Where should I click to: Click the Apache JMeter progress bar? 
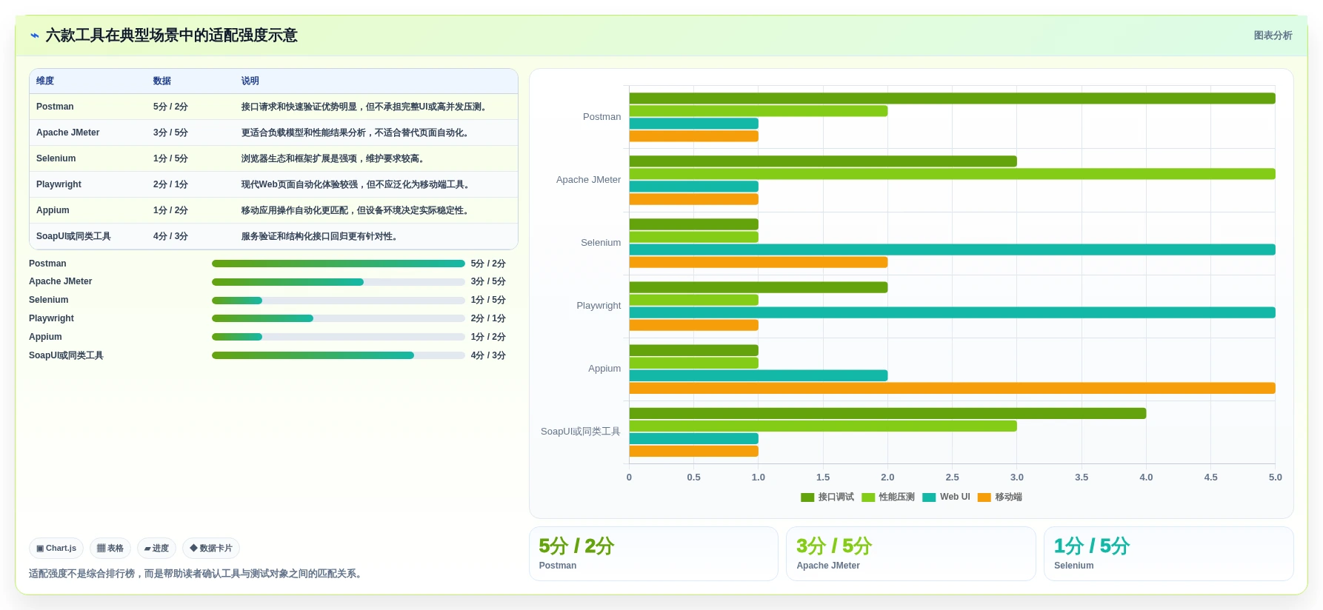(339, 282)
